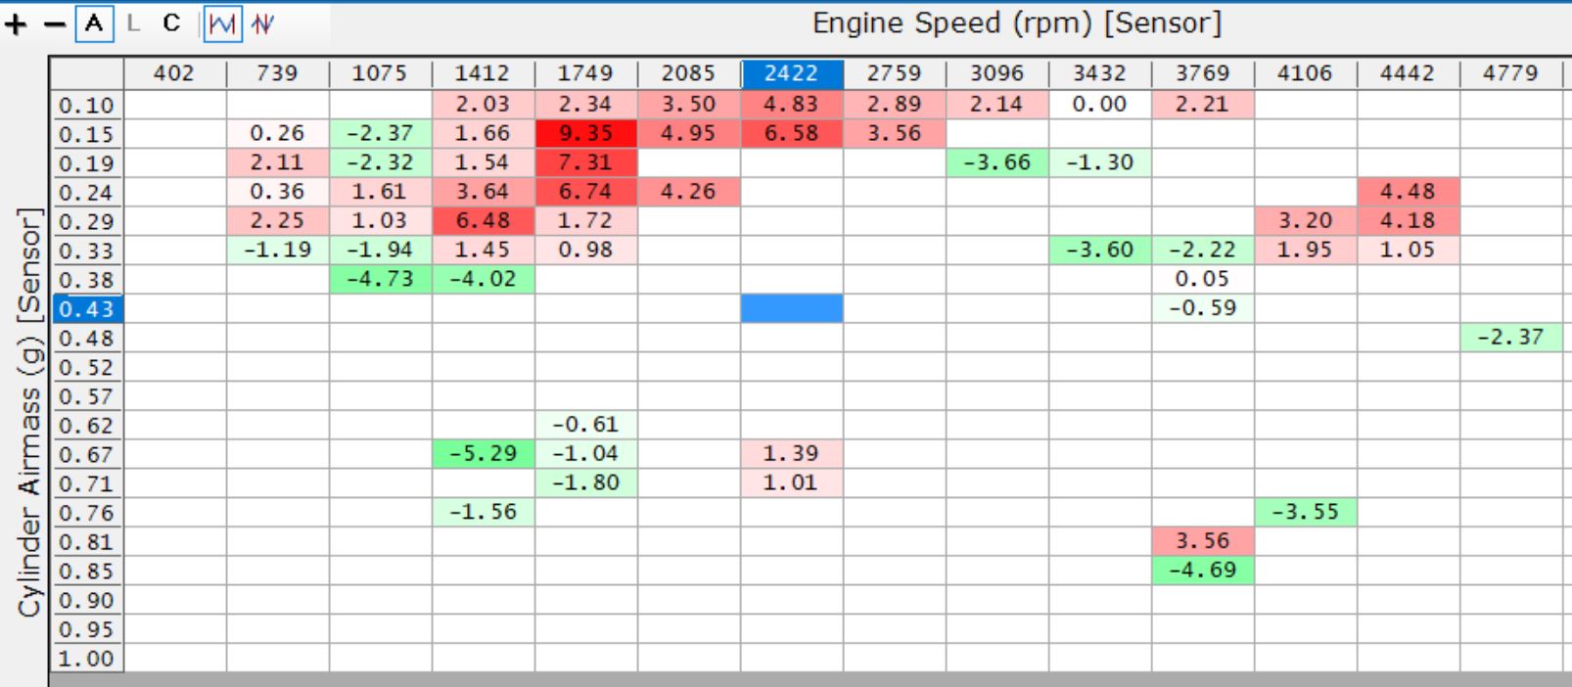1572x687 pixels.
Task: Click the -4.73 cell in row 0.38
Action: tap(381, 280)
